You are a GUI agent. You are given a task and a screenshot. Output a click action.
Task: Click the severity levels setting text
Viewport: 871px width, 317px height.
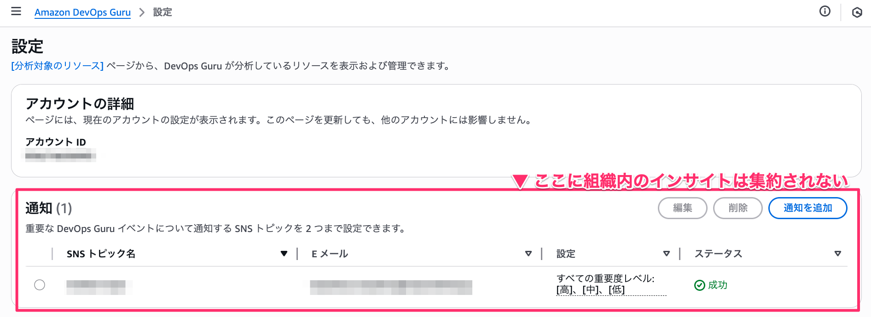[x=605, y=284]
